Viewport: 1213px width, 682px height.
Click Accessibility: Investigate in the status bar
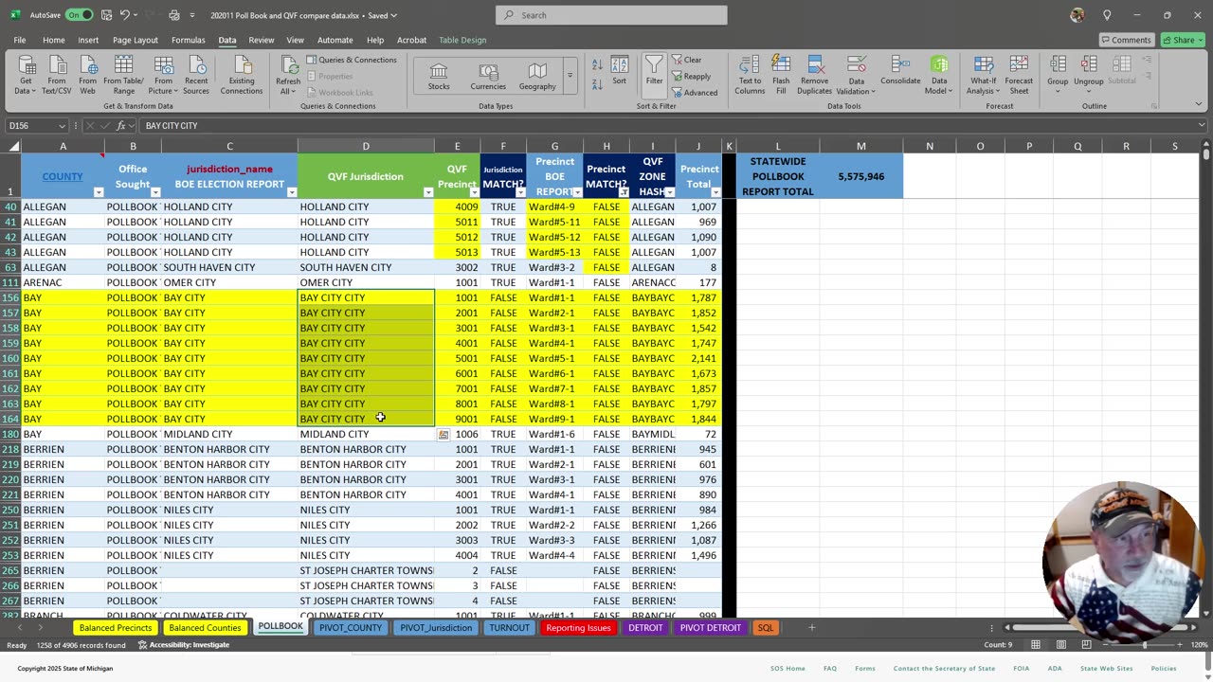pyautogui.click(x=184, y=645)
